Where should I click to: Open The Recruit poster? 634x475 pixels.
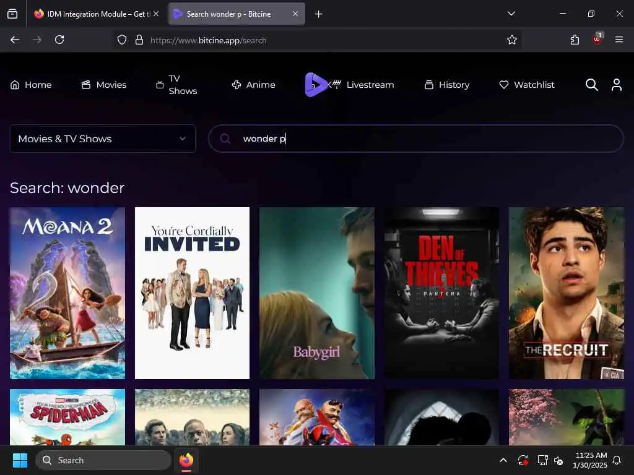click(567, 293)
